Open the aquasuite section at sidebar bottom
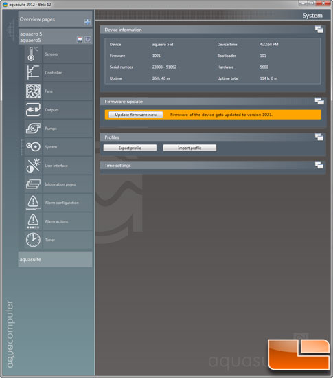This screenshot has height=378, width=333. (x=55, y=259)
